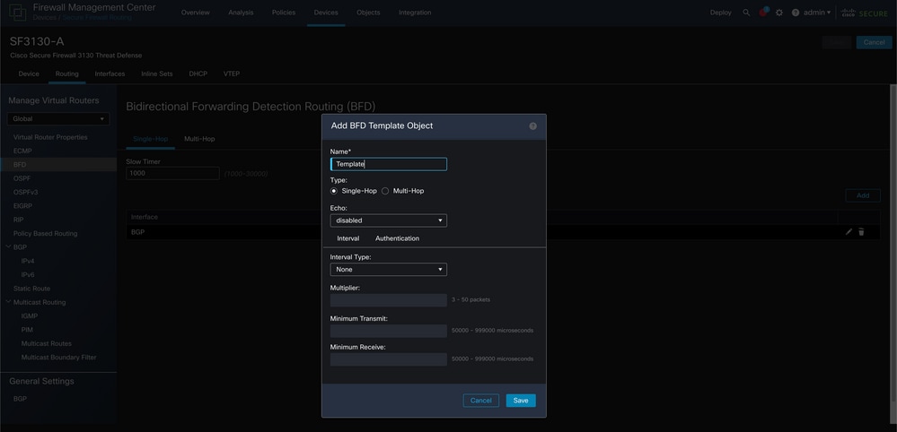The width and height of the screenshot is (897, 432).
Task: Select BFD in sidebar
Action: pyautogui.click(x=20, y=165)
